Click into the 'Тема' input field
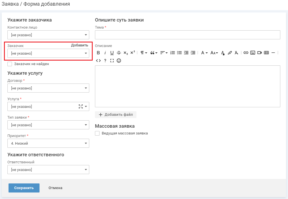This screenshot has width=288, height=199. pyautogui.click(x=187, y=35)
